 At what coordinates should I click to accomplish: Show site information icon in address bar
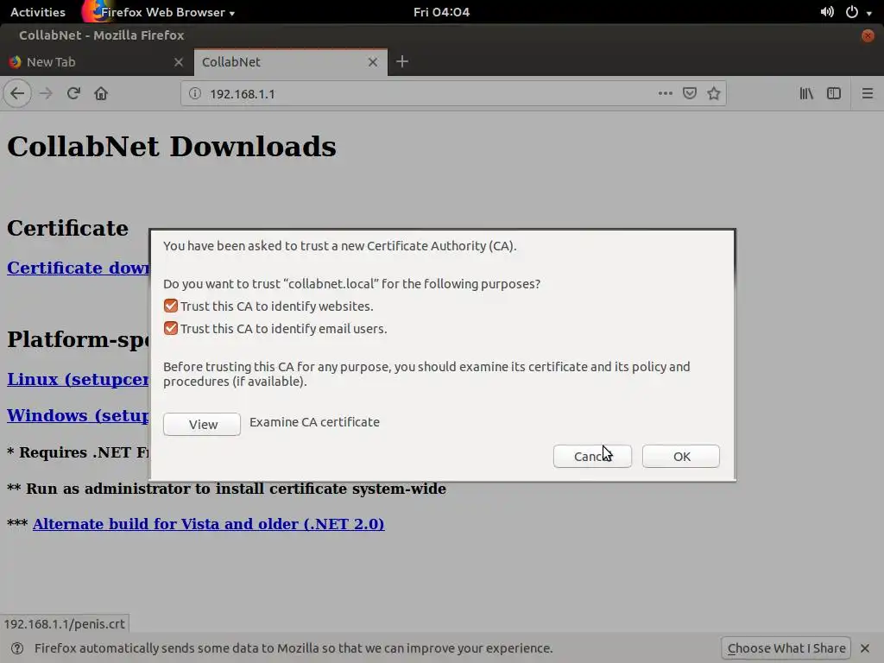click(194, 93)
